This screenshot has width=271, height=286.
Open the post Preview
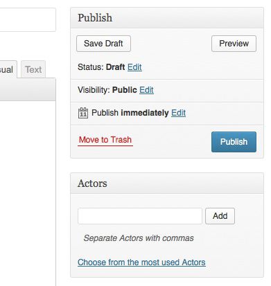coord(234,44)
